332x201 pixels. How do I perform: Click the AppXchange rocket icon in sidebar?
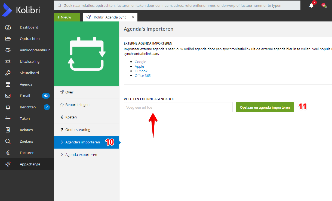8,164
